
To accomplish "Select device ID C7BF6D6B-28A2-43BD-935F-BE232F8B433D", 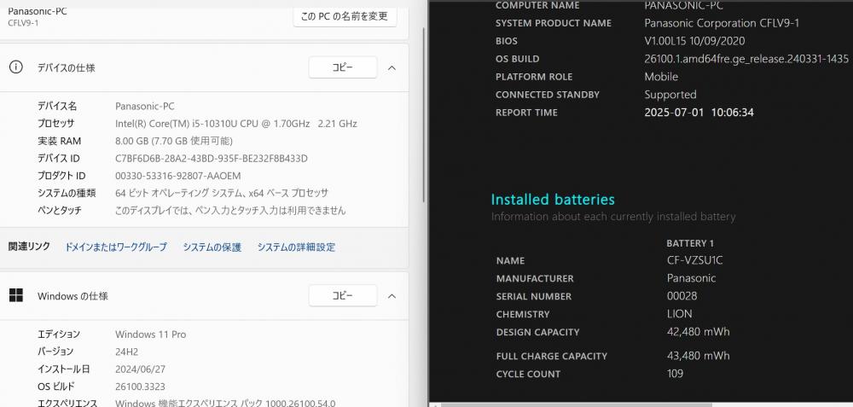I will tap(212, 159).
